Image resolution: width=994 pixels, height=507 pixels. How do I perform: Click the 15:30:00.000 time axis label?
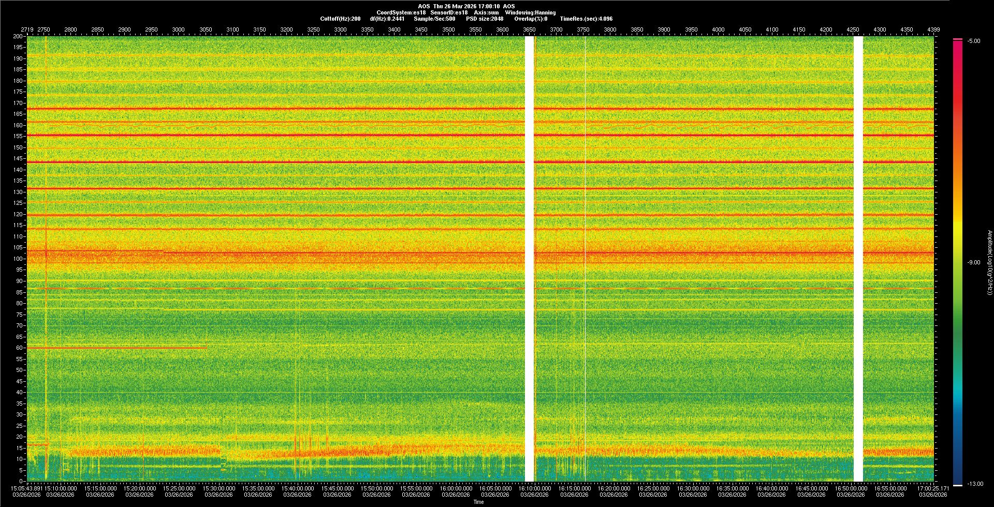click(x=218, y=488)
